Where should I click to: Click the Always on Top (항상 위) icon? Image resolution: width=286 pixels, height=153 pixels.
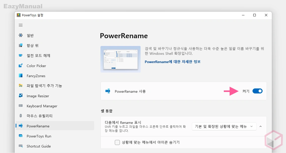click(21, 45)
